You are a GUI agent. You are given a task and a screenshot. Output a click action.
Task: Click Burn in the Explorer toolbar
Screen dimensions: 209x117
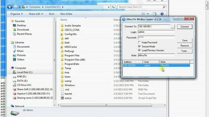pos(52,14)
